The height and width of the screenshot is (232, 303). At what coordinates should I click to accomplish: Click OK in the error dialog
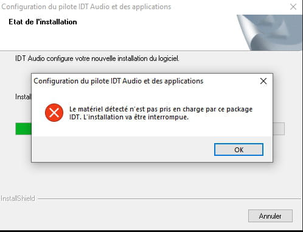click(x=239, y=150)
